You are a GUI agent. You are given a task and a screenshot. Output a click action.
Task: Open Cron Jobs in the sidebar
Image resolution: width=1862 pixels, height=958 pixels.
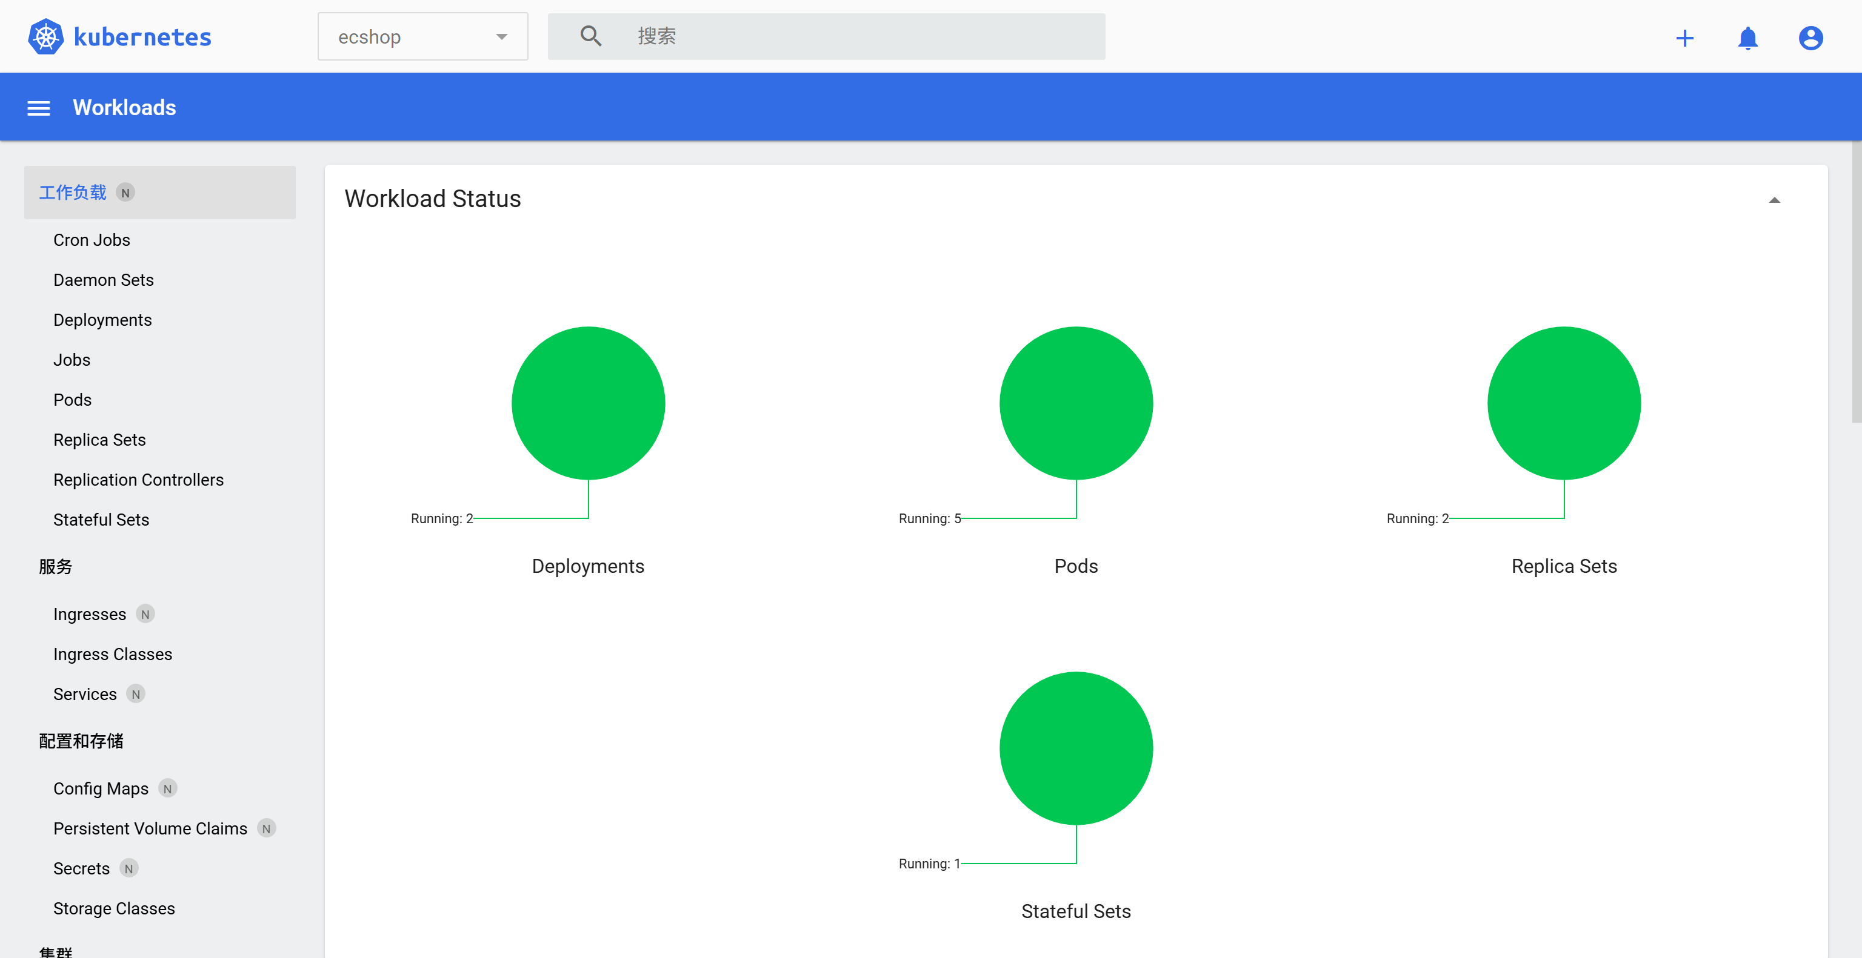(92, 240)
